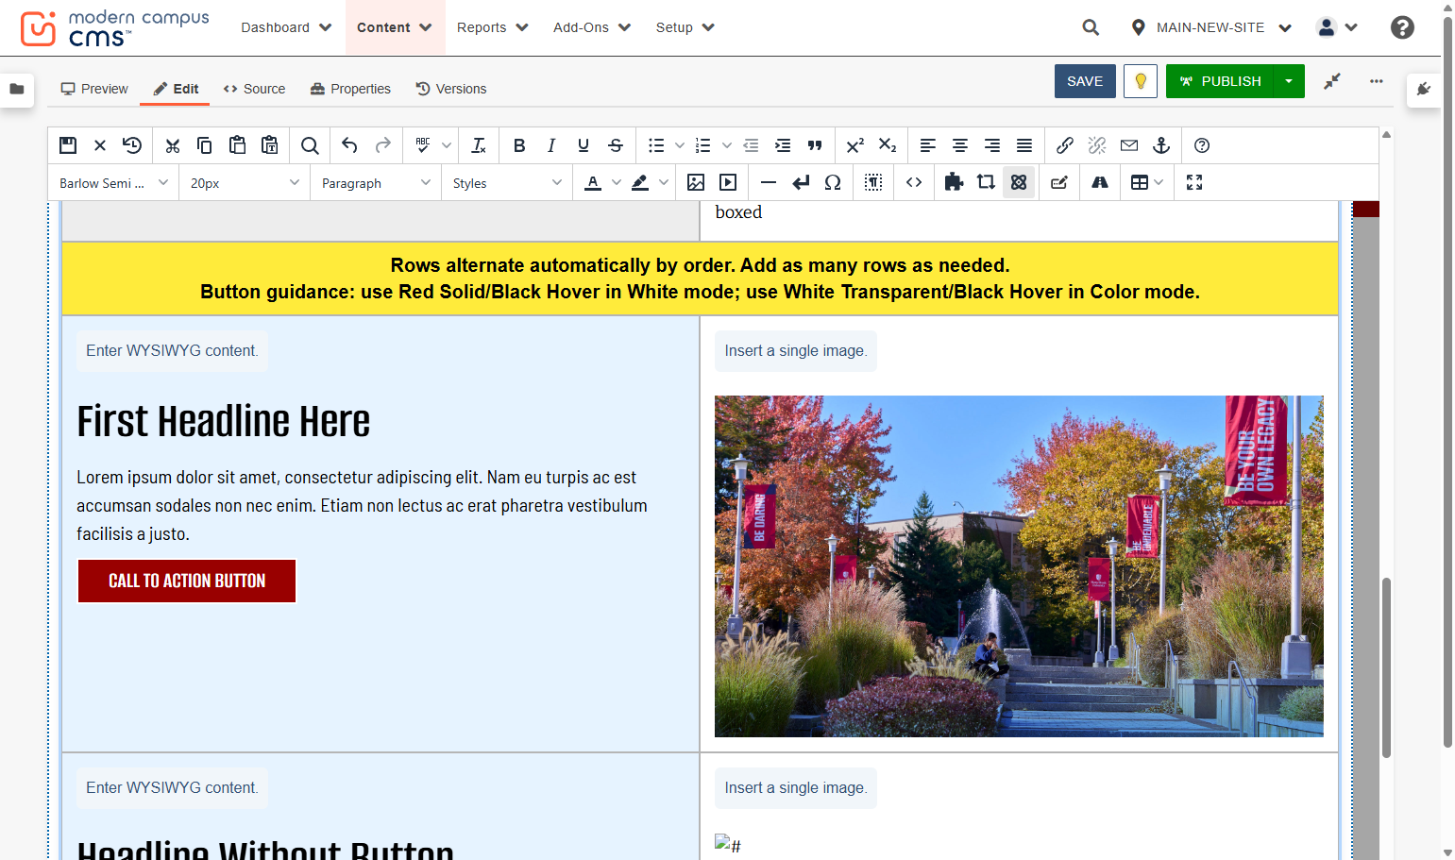Click the save disk icon in editor toolbar
The image size is (1455, 860).
point(68,145)
